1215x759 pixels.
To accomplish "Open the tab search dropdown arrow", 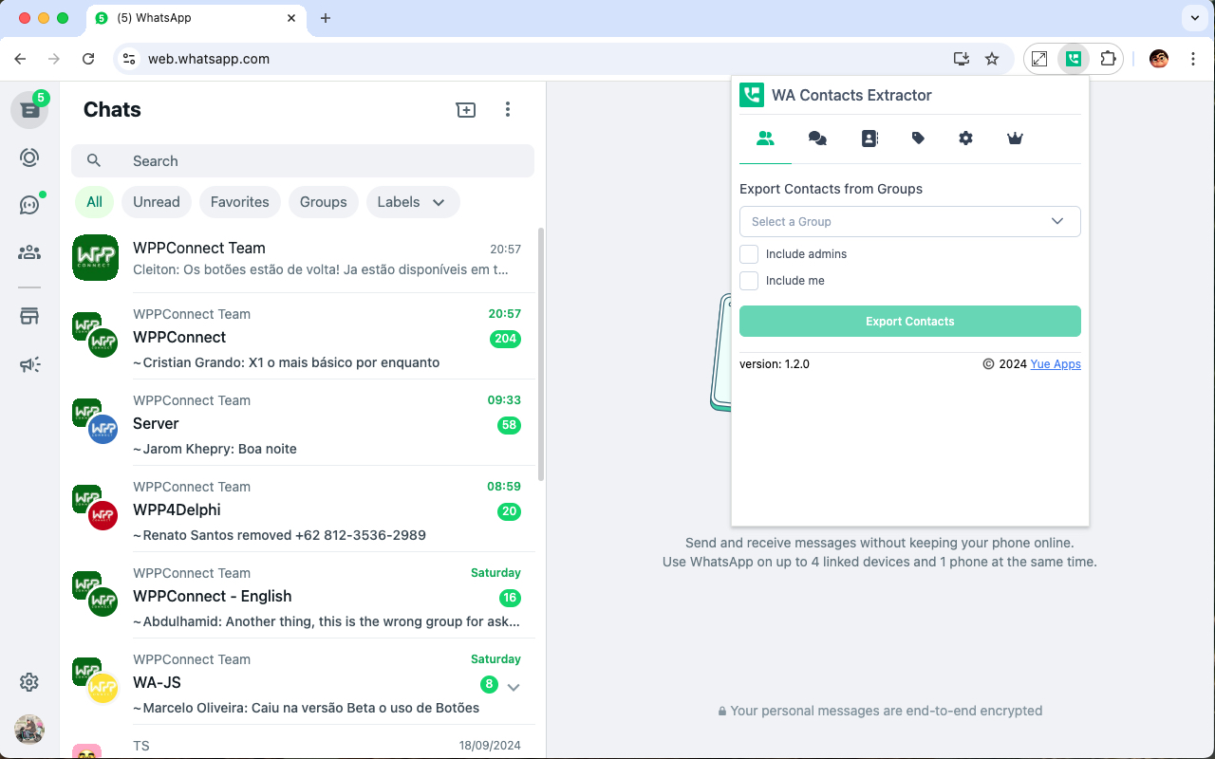I will [x=1193, y=18].
